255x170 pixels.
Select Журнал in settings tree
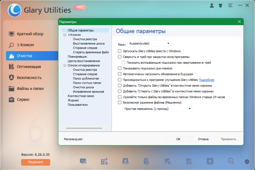[73, 100]
